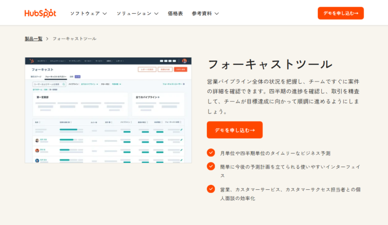The image size is (388, 225).
Task: Expand the 参考資料 dropdown chevron
Action: click(x=217, y=14)
